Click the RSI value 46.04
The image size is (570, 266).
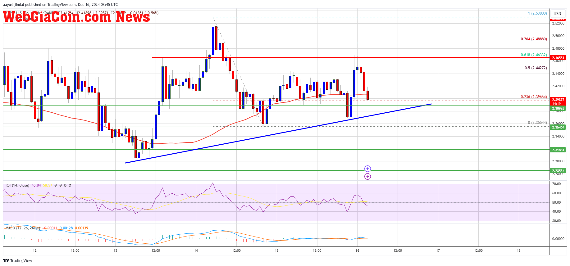click(x=36, y=185)
